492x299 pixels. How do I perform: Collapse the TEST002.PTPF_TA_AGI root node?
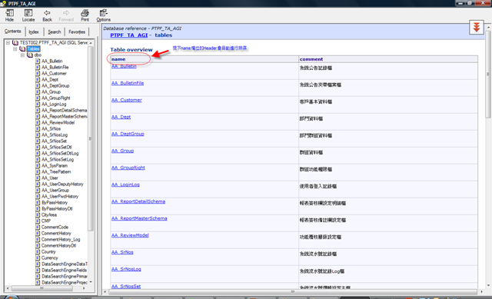(8, 43)
